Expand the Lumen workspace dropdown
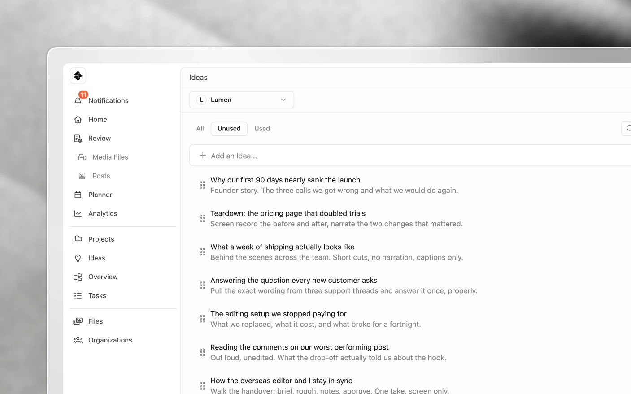 click(x=242, y=100)
